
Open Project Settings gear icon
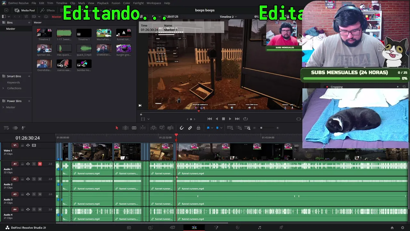point(403,228)
